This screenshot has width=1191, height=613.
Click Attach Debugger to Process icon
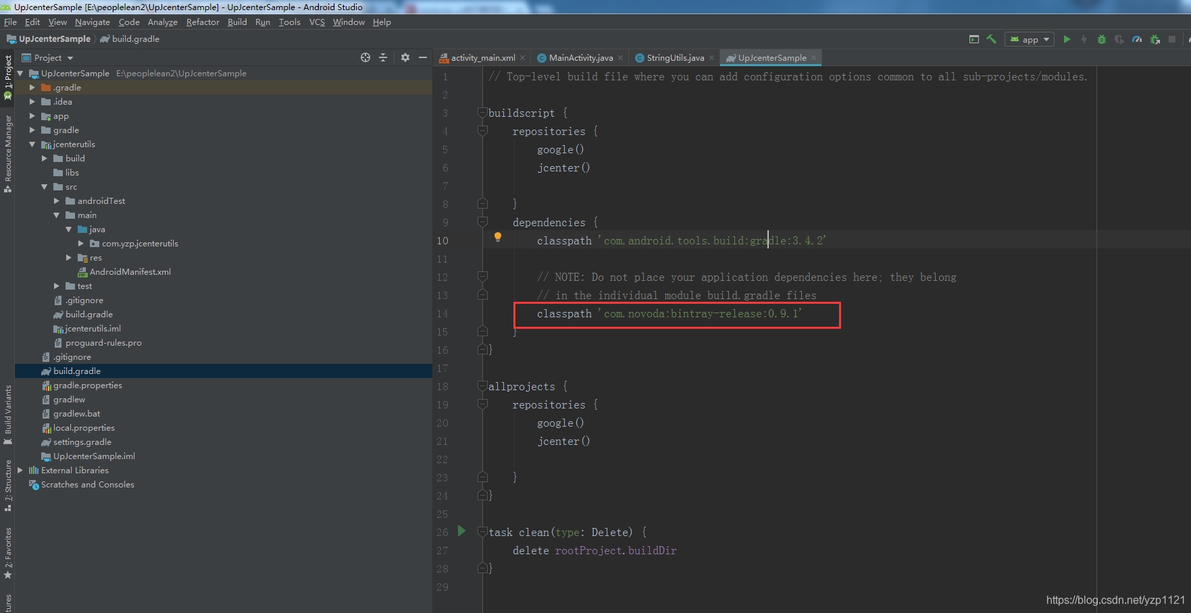(1155, 39)
